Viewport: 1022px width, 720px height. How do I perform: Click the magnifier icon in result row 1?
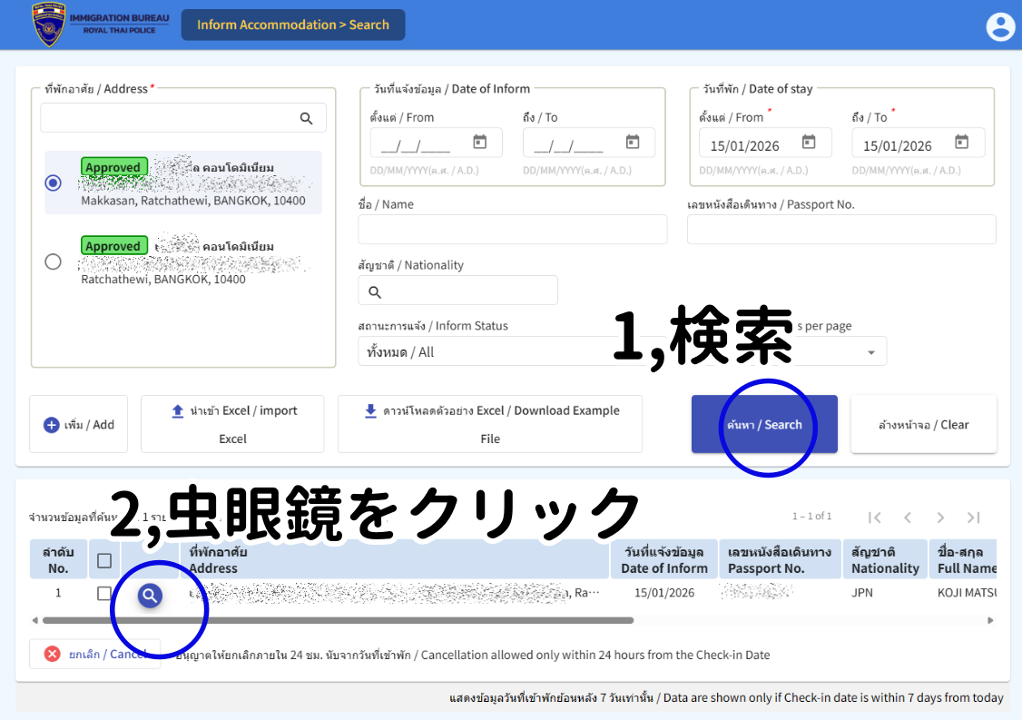pos(151,595)
